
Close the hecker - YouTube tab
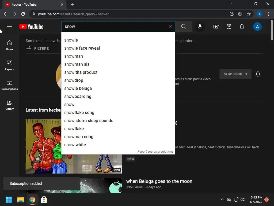62,5
